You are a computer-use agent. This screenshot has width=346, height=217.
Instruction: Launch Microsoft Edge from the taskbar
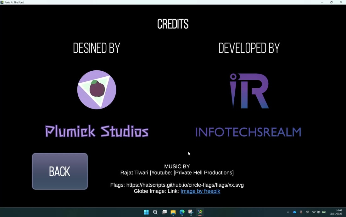pyautogui.click(x=182, y=212)
